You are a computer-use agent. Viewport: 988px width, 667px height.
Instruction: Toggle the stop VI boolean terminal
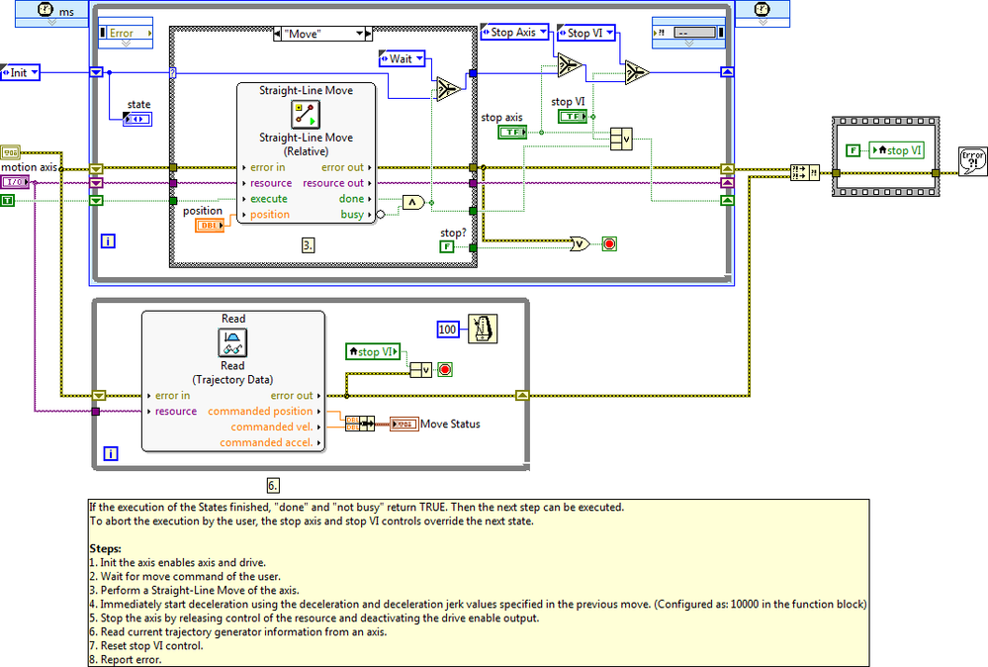[x=573, y=117]
